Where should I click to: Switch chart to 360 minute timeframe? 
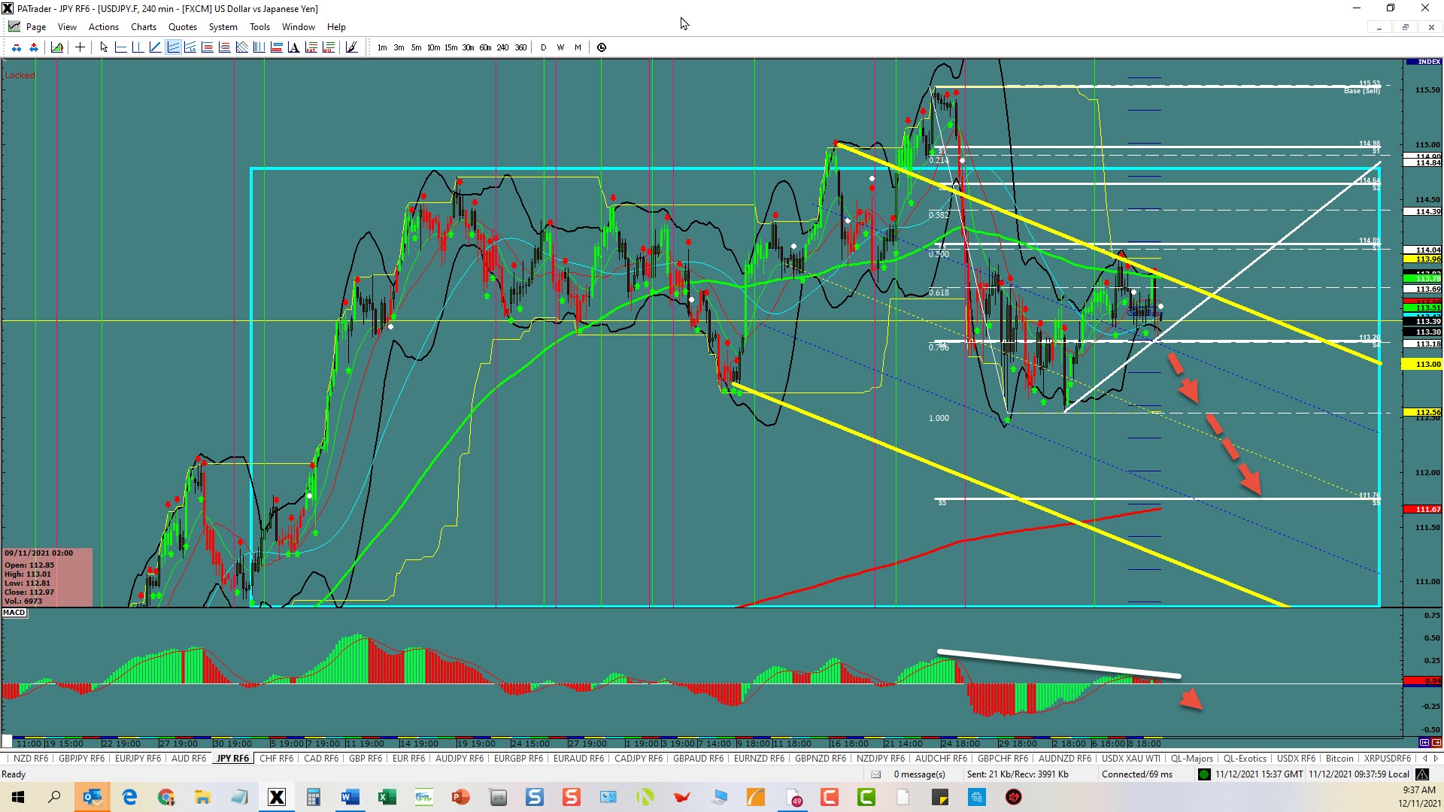(x=520, y=47)
